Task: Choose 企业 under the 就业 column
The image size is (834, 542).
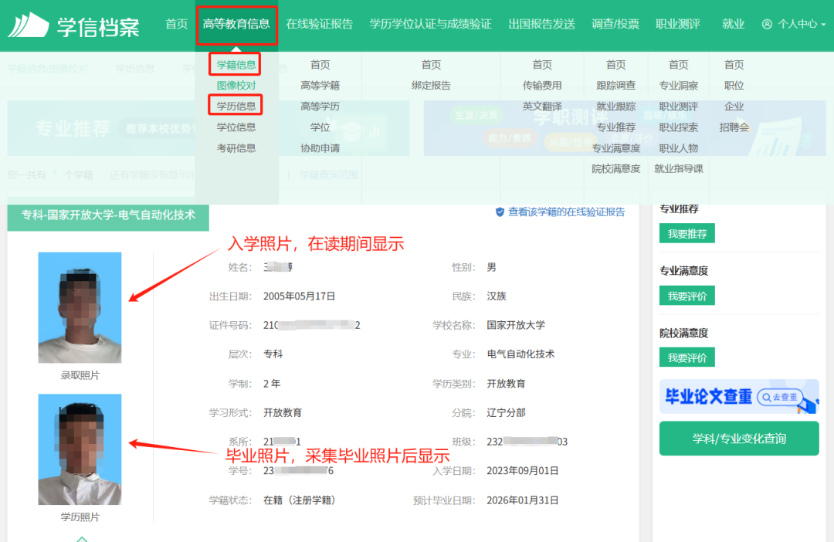Action: pyautogui.click(x=734, y=107)
